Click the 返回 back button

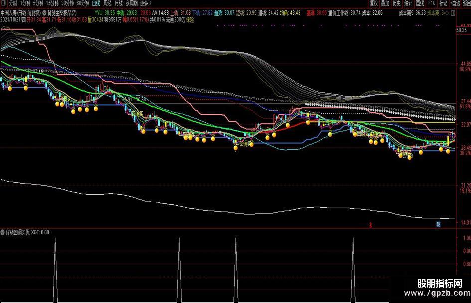tap(466, 3)
